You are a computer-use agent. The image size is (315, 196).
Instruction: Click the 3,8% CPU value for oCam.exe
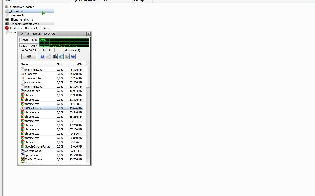tap(60, 74)
